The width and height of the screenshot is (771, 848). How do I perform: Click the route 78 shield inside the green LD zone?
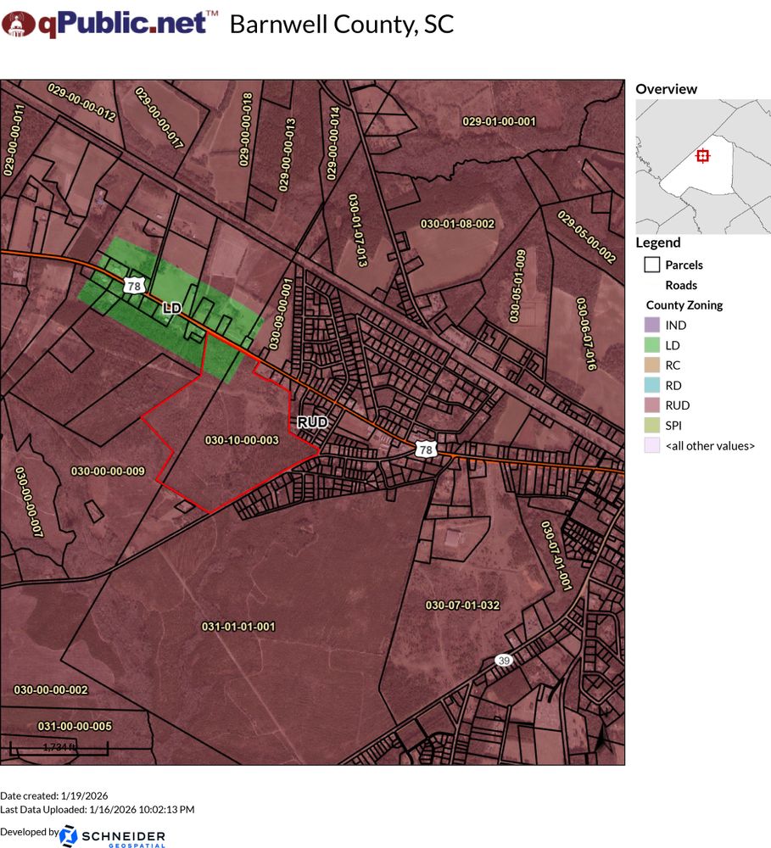pyautogui.click(x=133, y=287)
